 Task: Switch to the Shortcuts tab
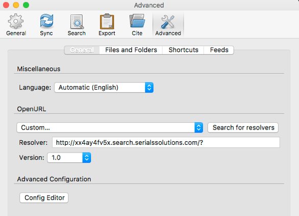[183, 50]
